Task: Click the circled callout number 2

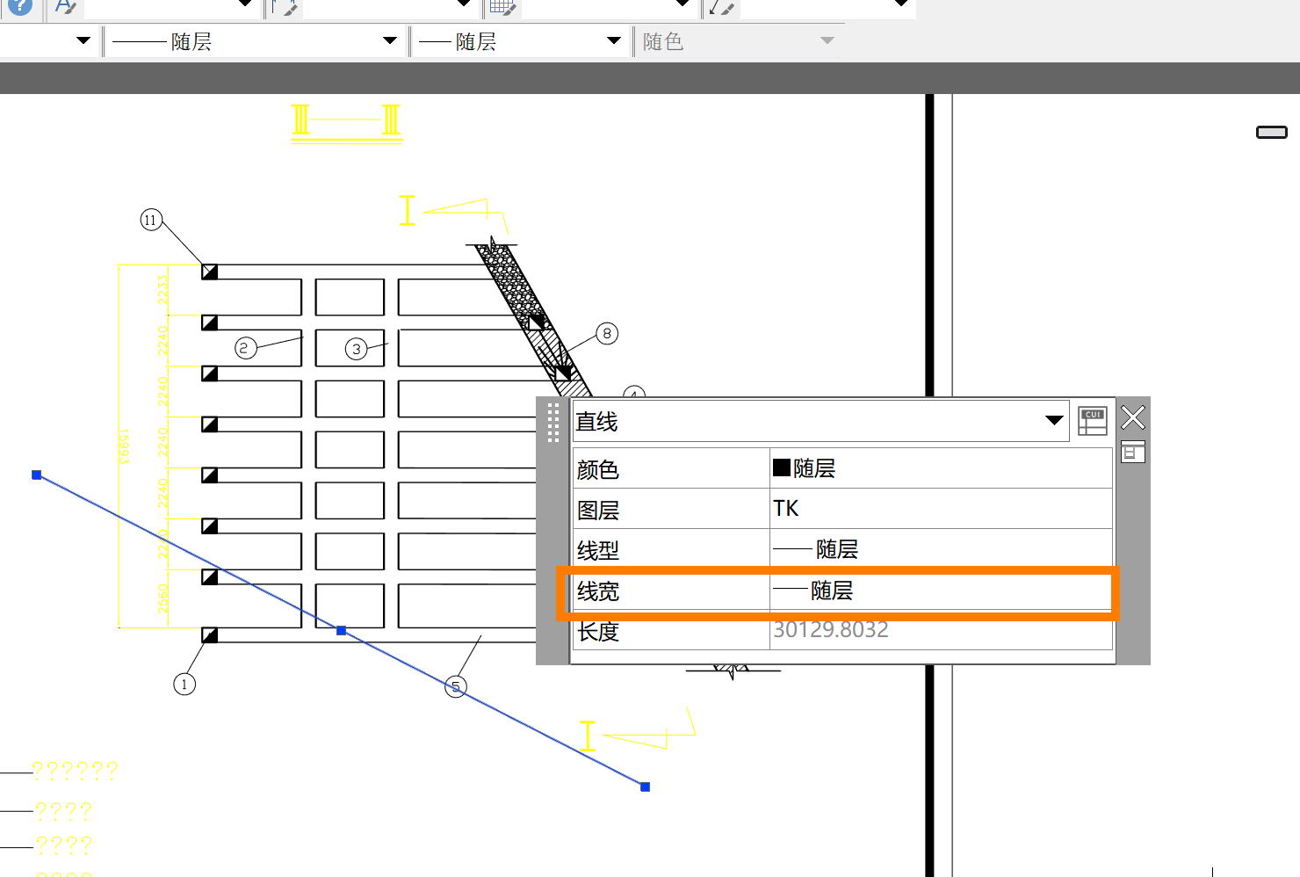Action: 245,348
